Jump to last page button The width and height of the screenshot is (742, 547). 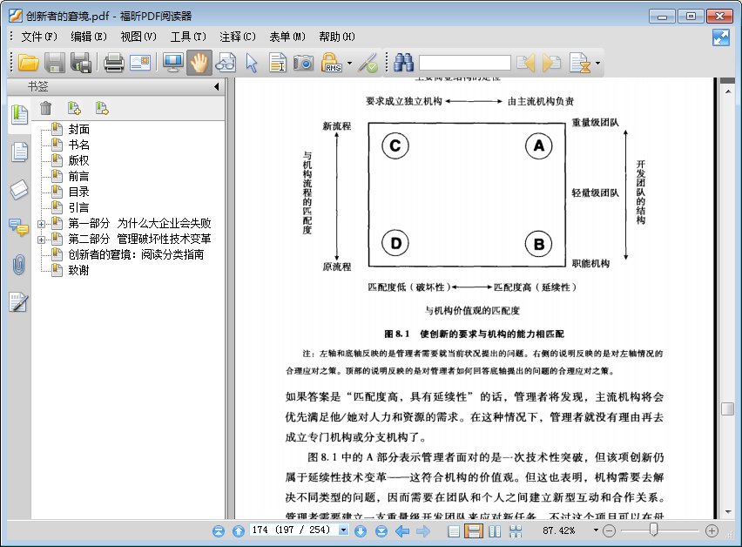point(381,531)
